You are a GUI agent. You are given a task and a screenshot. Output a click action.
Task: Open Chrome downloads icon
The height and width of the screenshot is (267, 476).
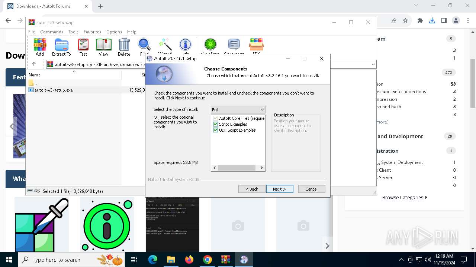[x=432, y=21]
